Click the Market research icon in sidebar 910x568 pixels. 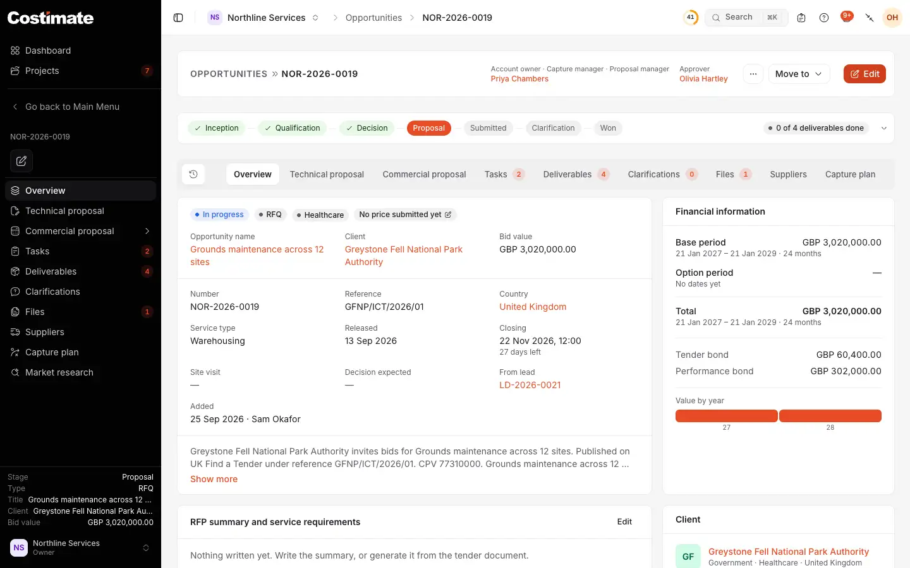[x=15, y=372]
